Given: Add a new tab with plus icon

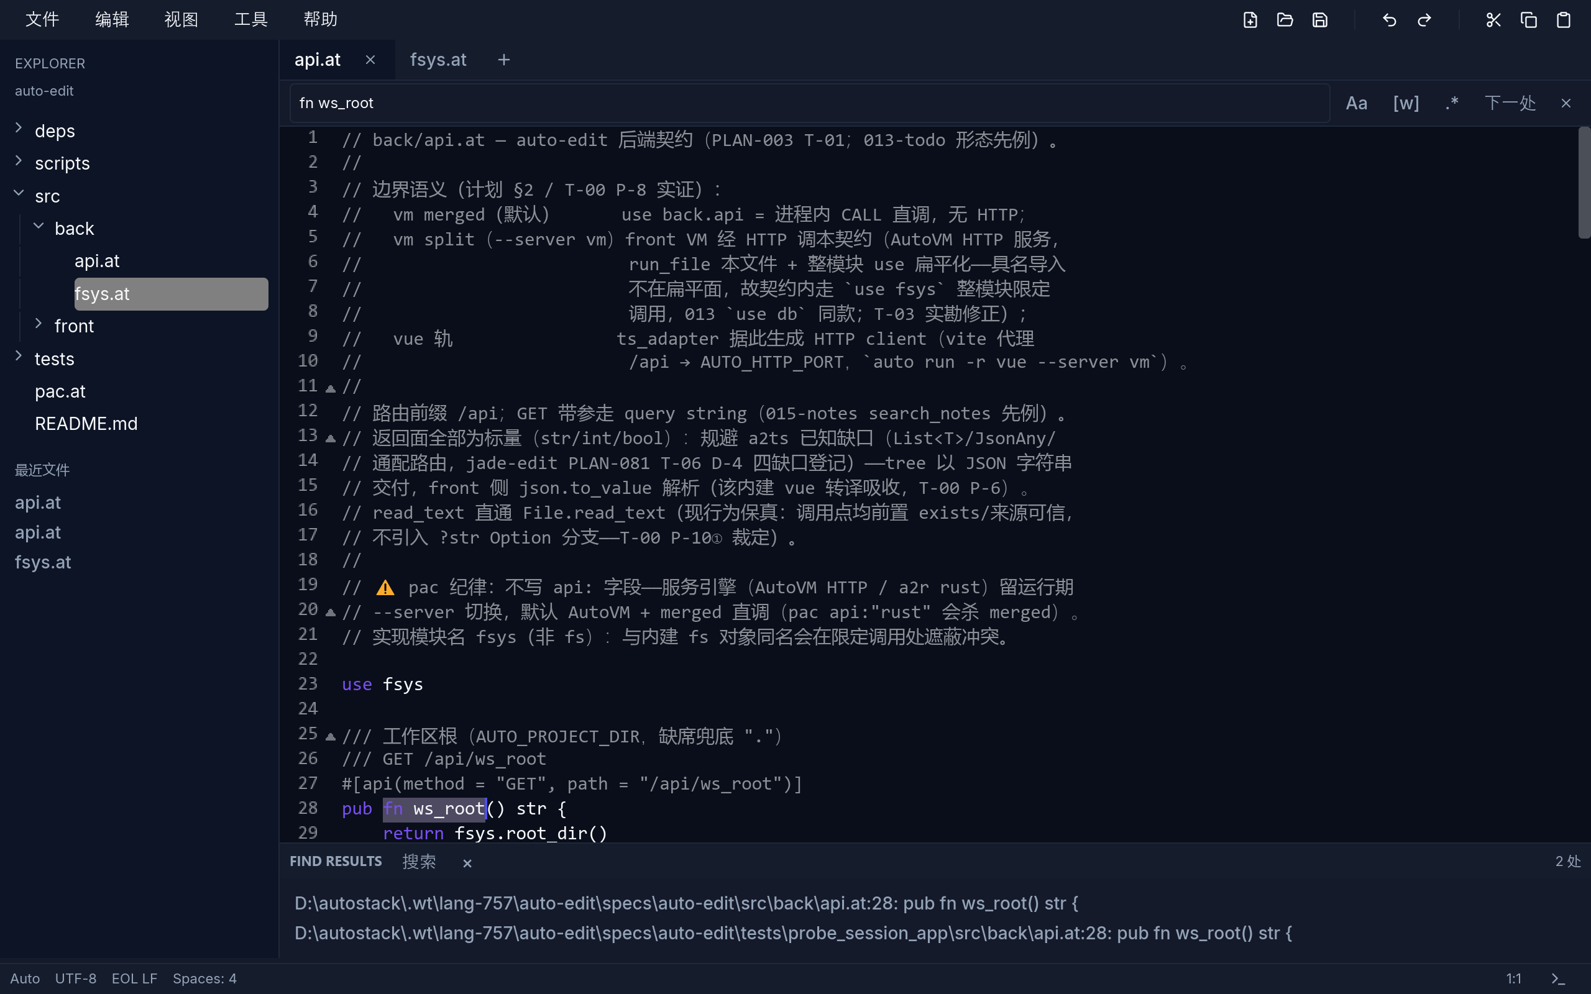Looking at the screenshot, I should (503, 60).
